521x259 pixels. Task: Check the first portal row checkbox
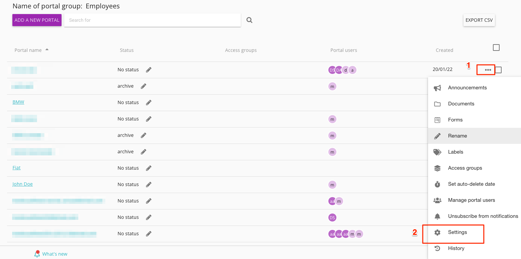(498, 70)
